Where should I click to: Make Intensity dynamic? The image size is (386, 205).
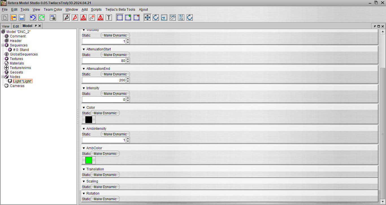point(115,93)
